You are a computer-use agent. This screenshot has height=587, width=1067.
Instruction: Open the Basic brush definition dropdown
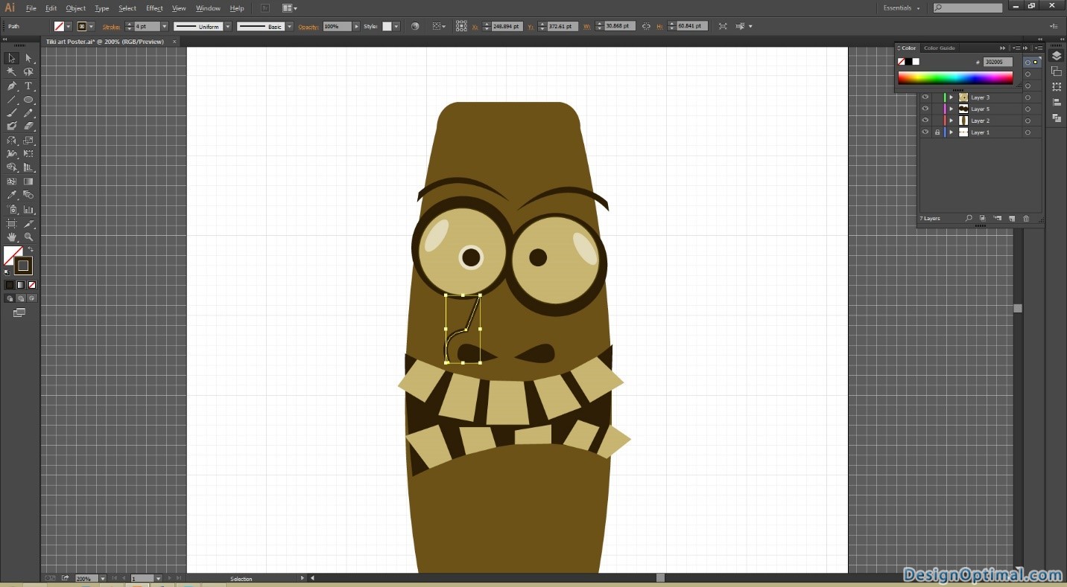(x=289, y=26)
